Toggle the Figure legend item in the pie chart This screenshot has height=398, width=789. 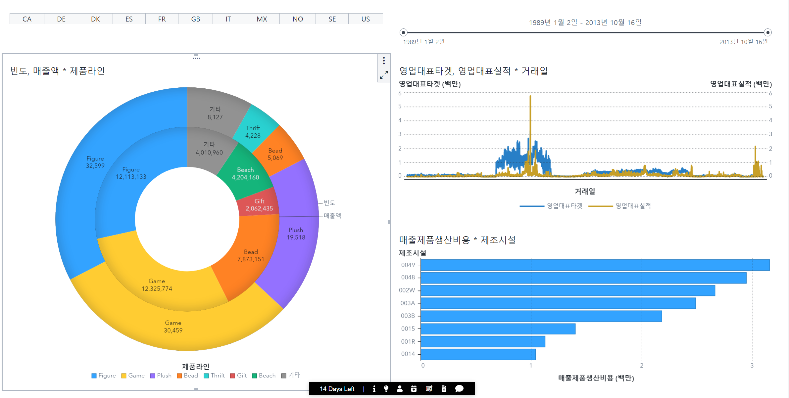104,376
